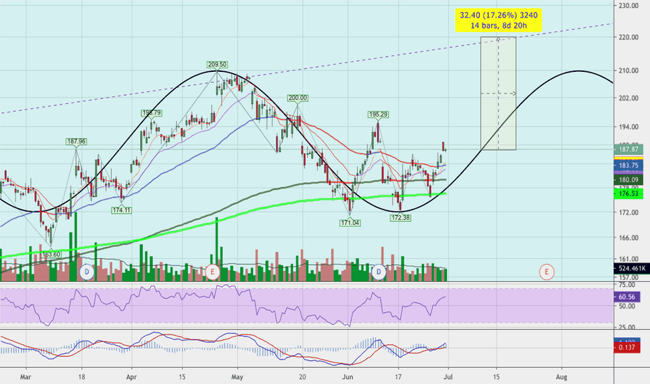This screenshot has width=650, height=384.
Task: Click the 18 date label on time axis
Action: [x=82, y=377]
